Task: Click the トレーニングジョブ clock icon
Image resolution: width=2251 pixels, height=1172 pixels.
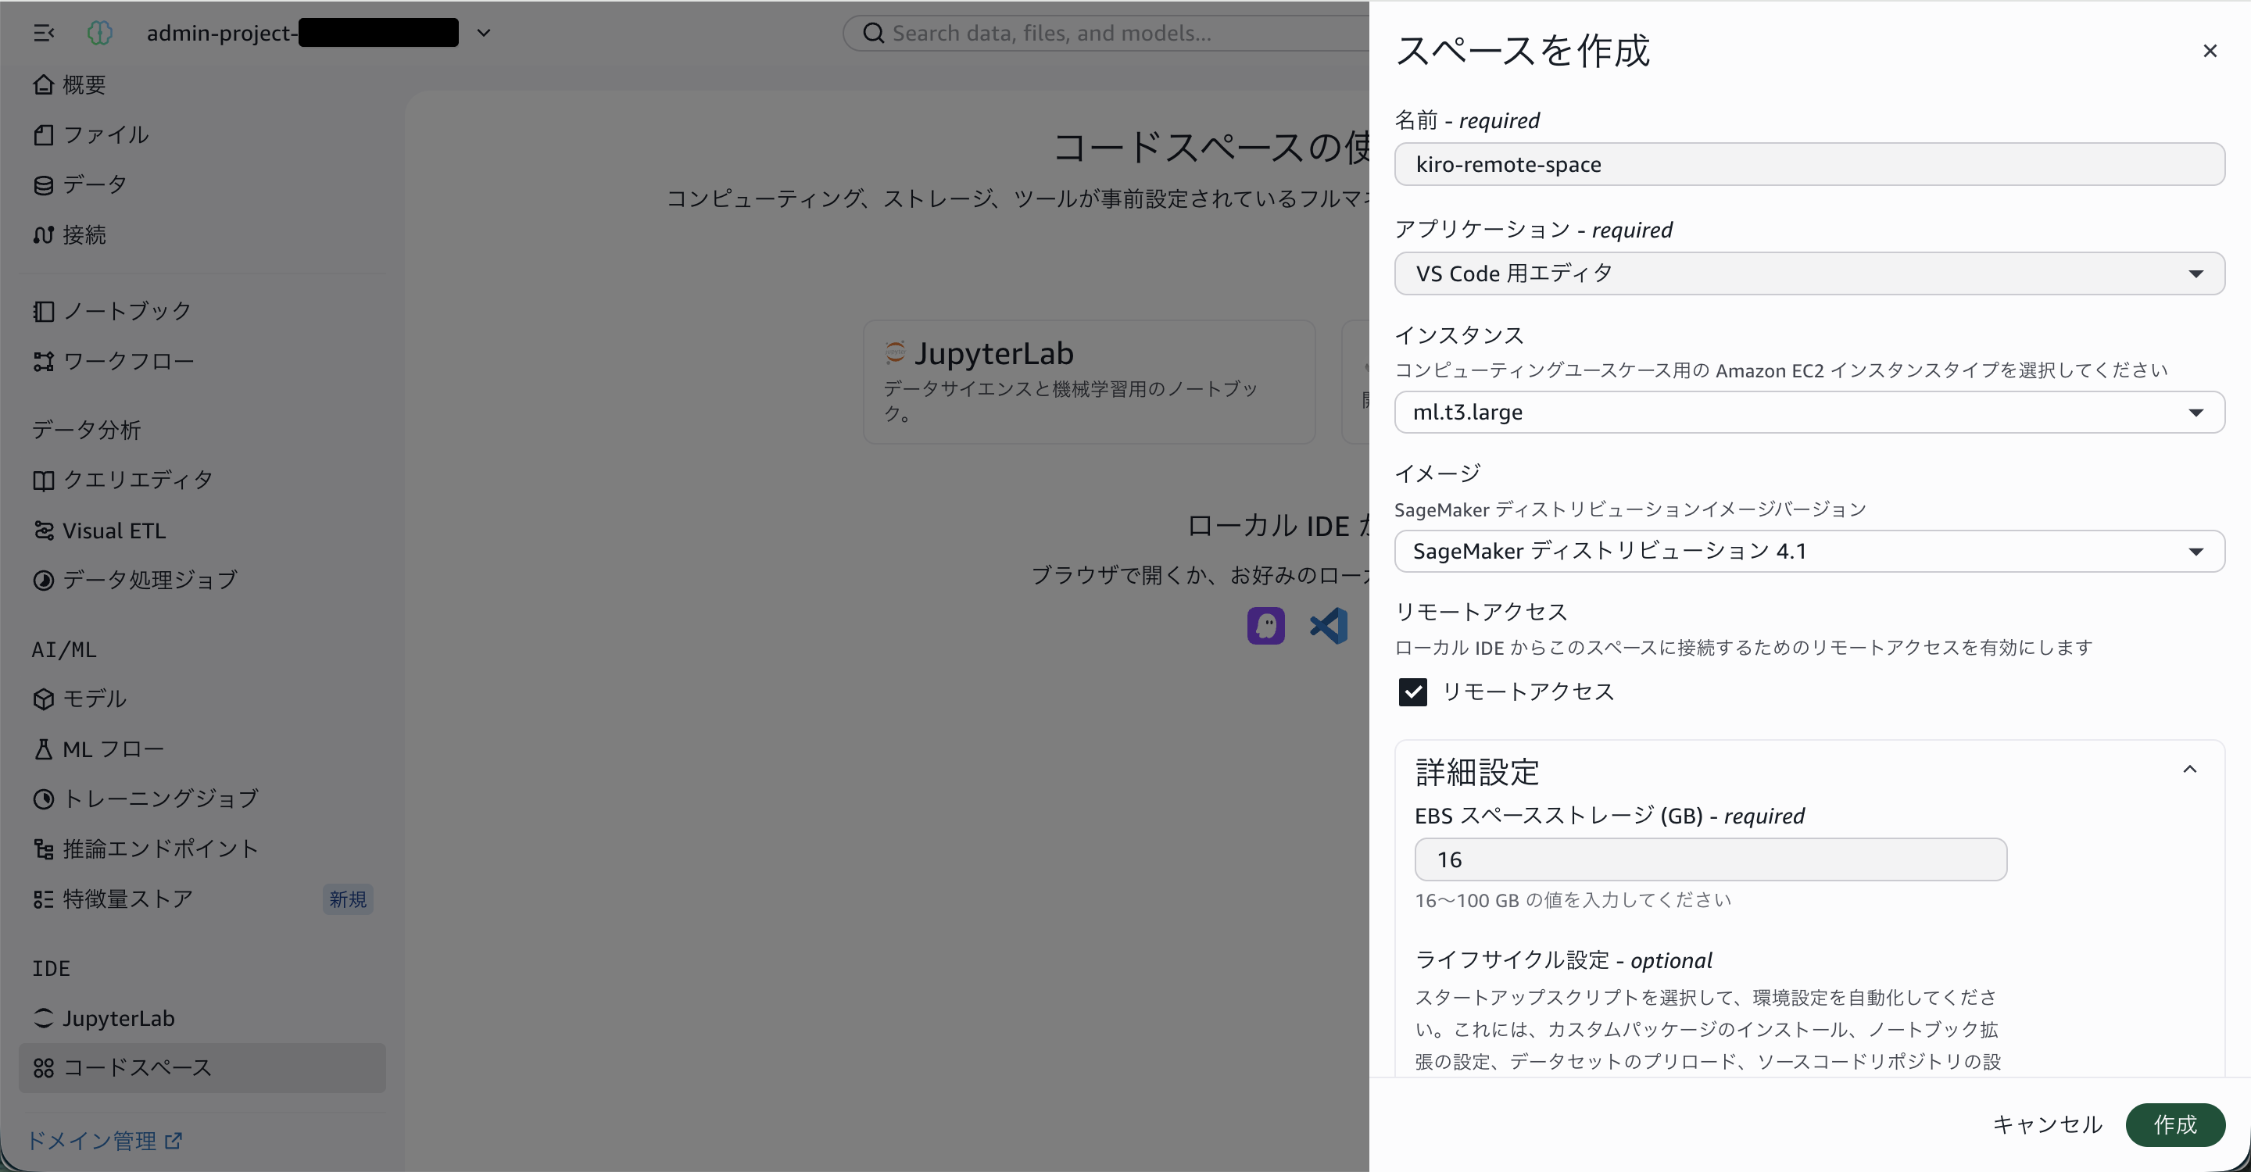Action: (43, 799)
